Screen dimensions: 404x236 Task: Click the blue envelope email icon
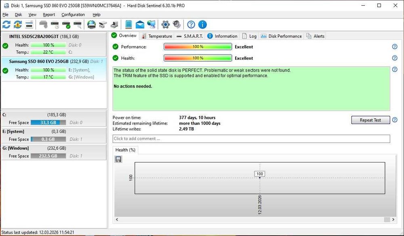pos(140,25)
